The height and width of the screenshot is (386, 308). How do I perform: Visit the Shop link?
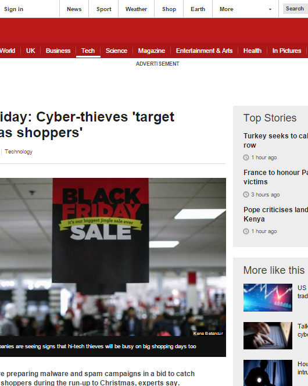point(169,9)
